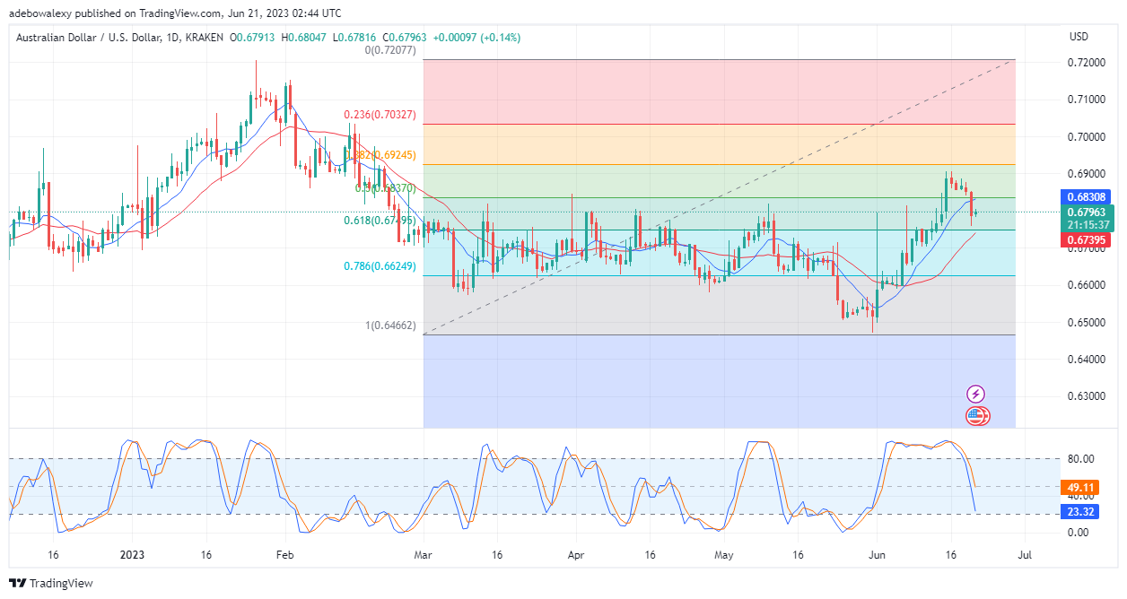
Task: Click the 0.63000 price axis value
Action: [1087, 395]
